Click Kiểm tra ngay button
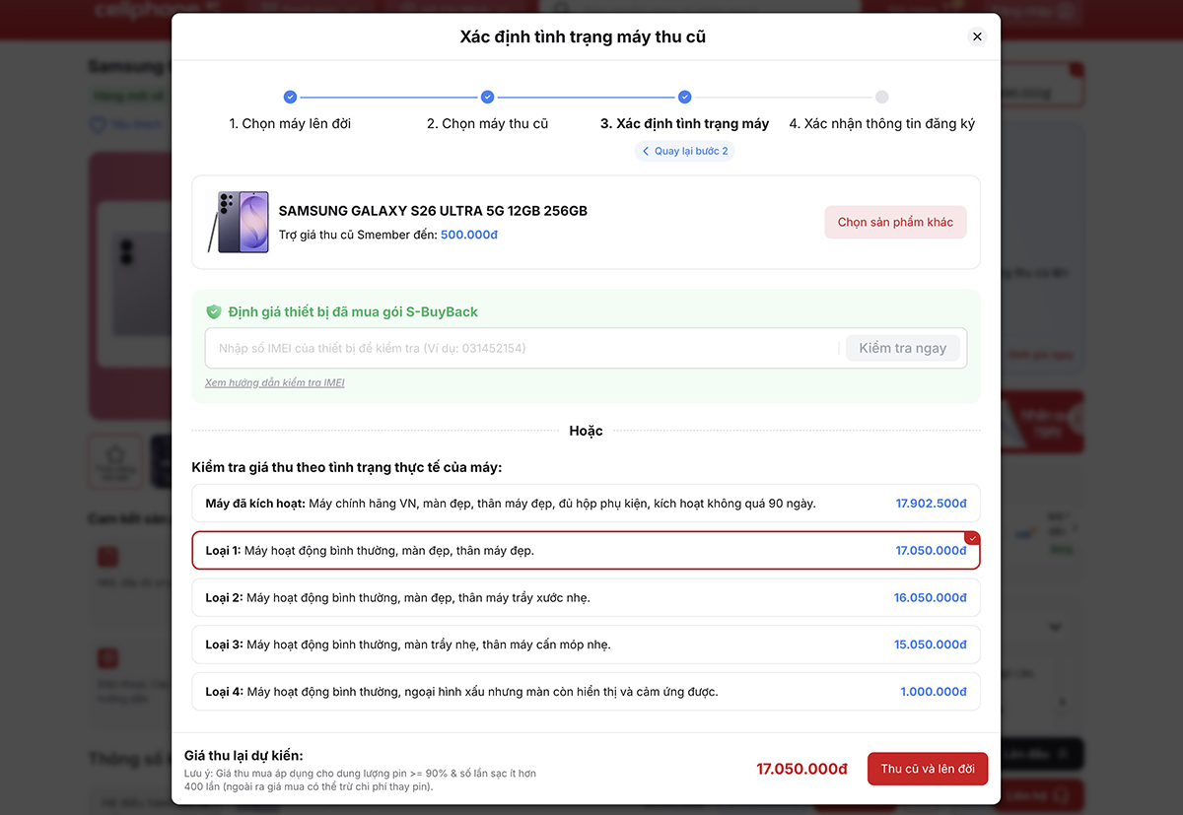The height and width of the screenshot is (815, 1183). 902,348
